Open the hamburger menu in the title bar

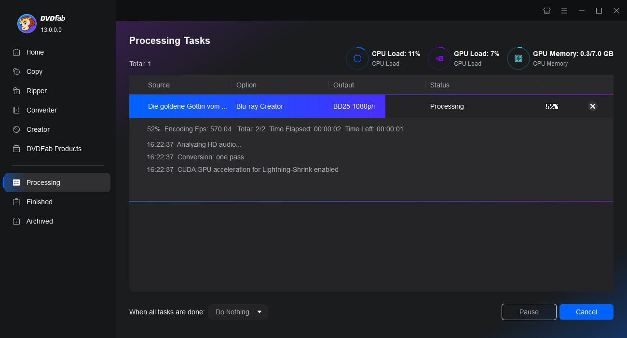(564, 10)
